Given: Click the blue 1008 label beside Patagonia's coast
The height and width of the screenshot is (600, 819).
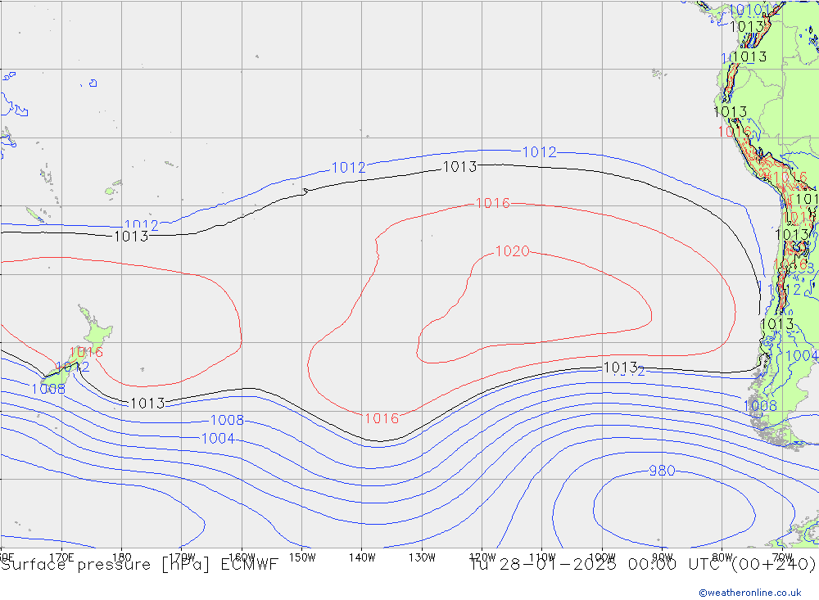Looking at the screenshot, I should click(x=760, y=406).
